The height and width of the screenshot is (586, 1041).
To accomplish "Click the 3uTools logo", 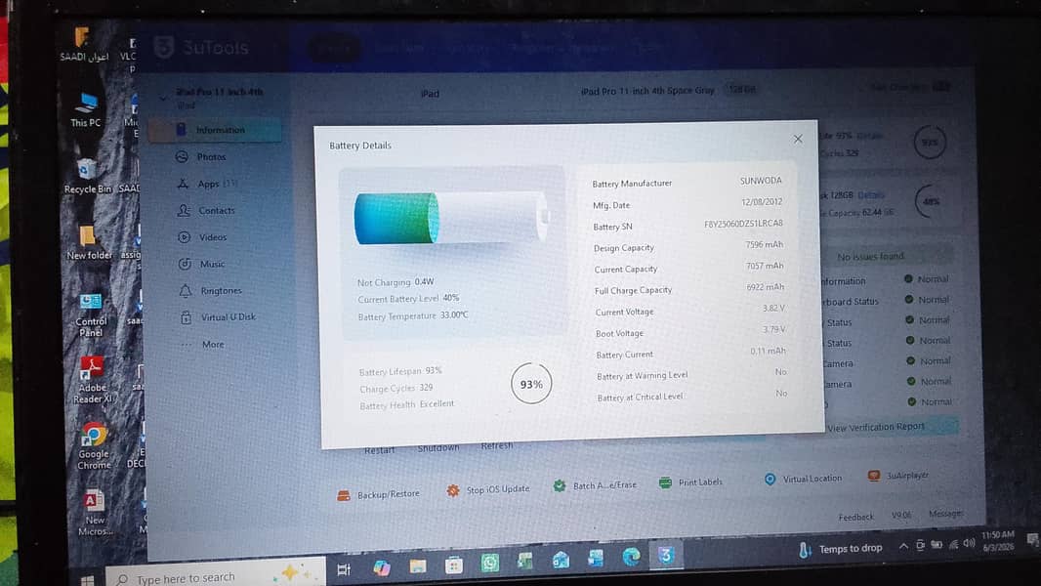I will pyautogui.click(x=201, y=48).
